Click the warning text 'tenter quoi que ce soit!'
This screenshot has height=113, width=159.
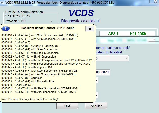tap(113, 48)
